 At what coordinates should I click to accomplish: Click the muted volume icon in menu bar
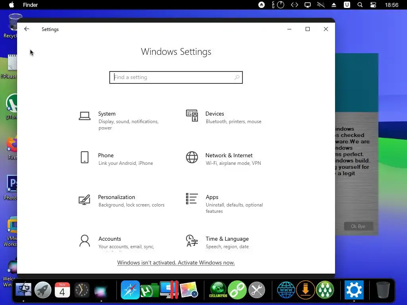[x=321, y=5]
